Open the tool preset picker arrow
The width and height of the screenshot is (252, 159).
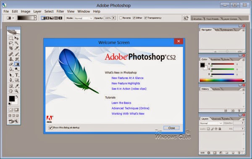(x=13, y=18)
